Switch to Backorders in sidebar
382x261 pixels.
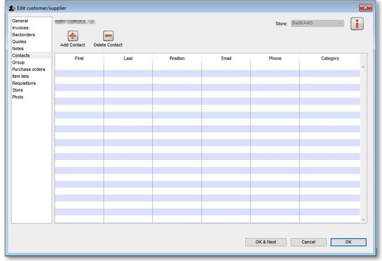pos(23,35)
